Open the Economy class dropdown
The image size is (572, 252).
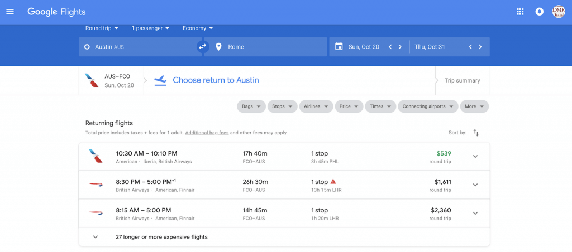[198, 28]
